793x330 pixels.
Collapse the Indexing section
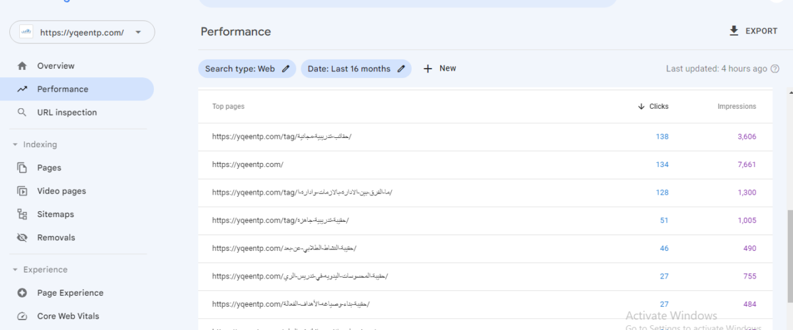point(34,145)
